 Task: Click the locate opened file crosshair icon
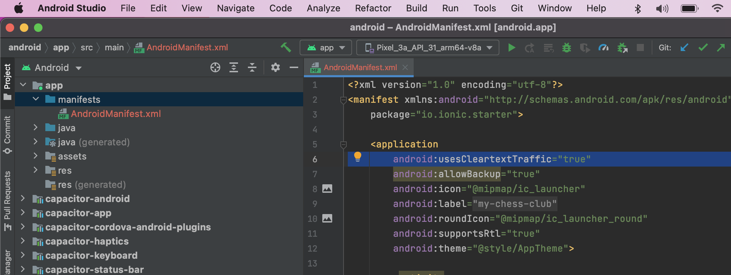coord(215,67)
